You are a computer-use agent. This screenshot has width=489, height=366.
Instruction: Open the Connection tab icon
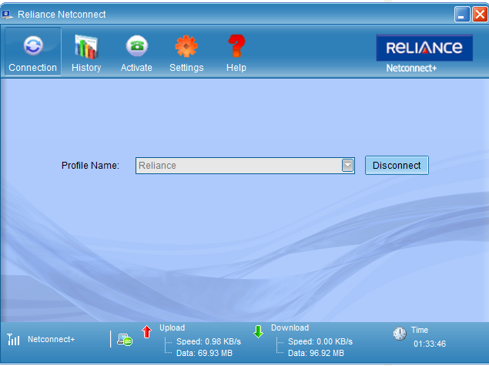(x=32, y=46)
